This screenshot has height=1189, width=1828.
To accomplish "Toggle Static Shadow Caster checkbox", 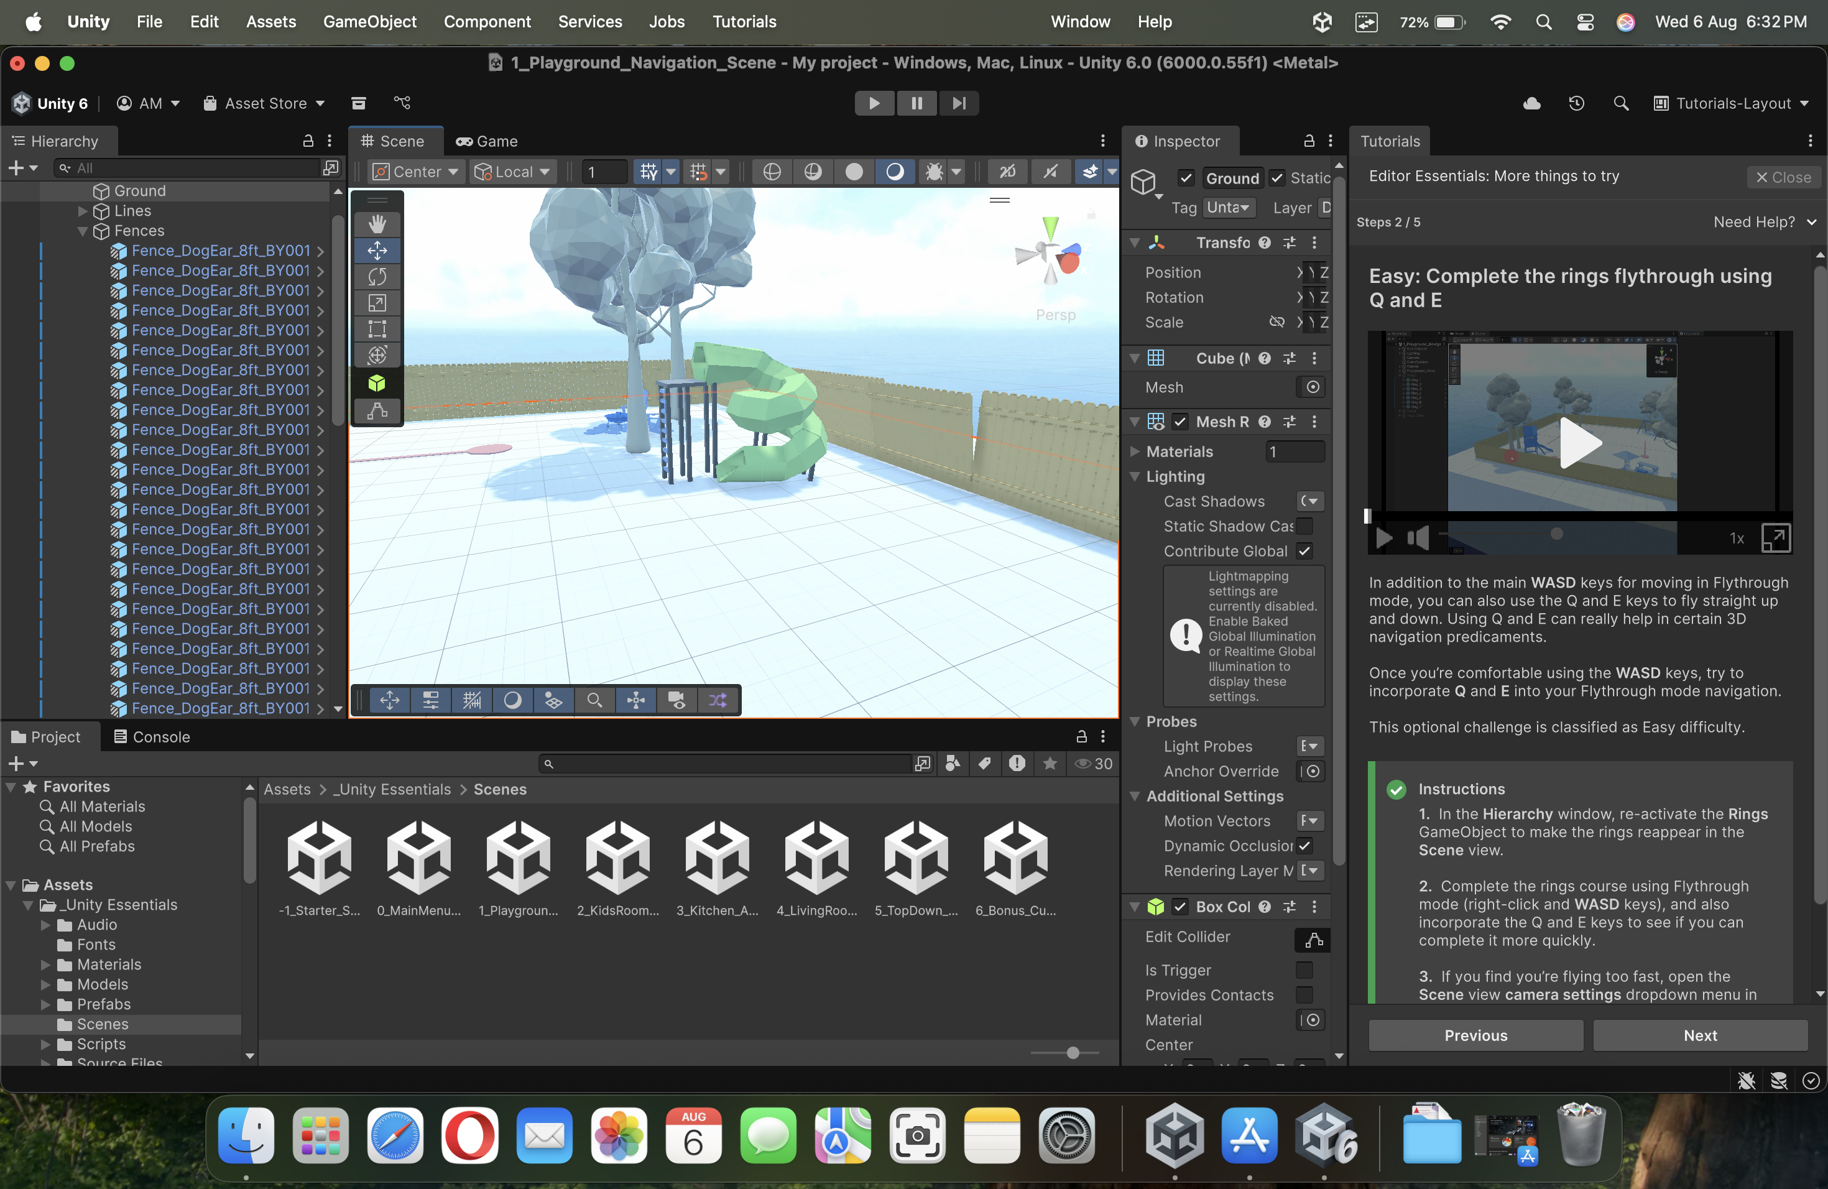I will [x=1304, y=526].
